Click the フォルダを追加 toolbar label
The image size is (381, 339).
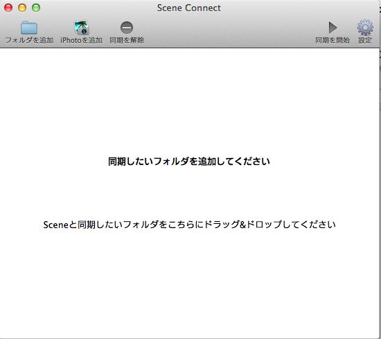(x=29, y=40)
